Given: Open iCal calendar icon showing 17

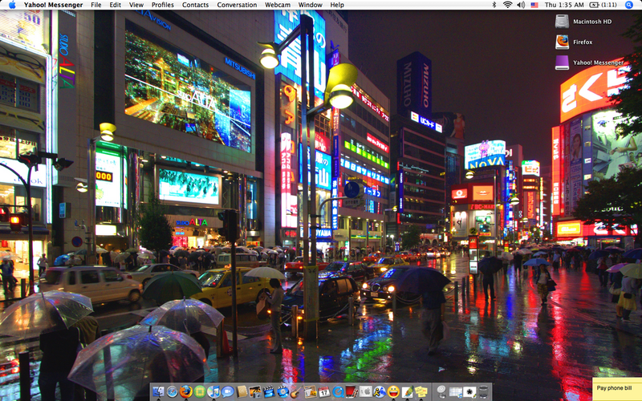Looking at the screenshot, I should (324, 391).
